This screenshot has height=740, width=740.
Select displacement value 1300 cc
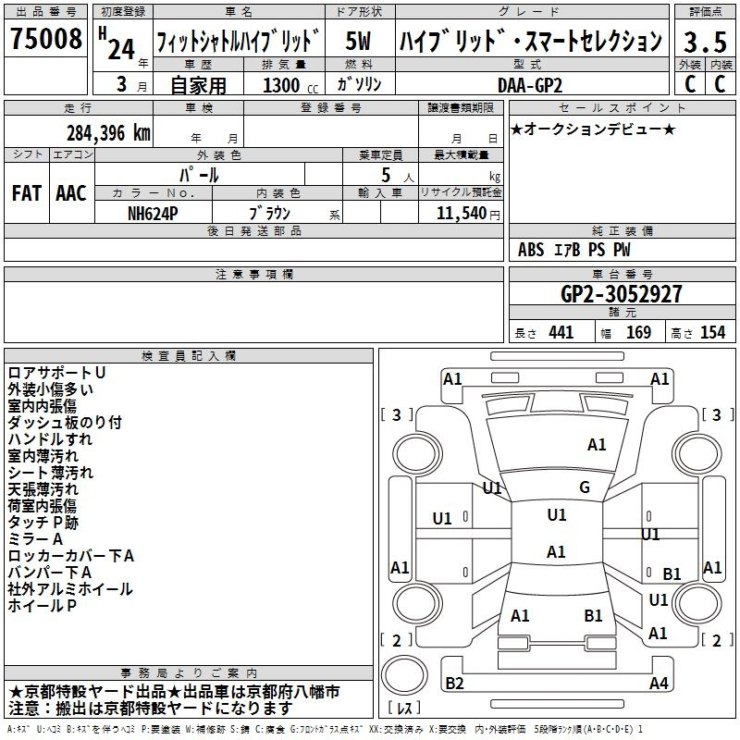(290, 85)
